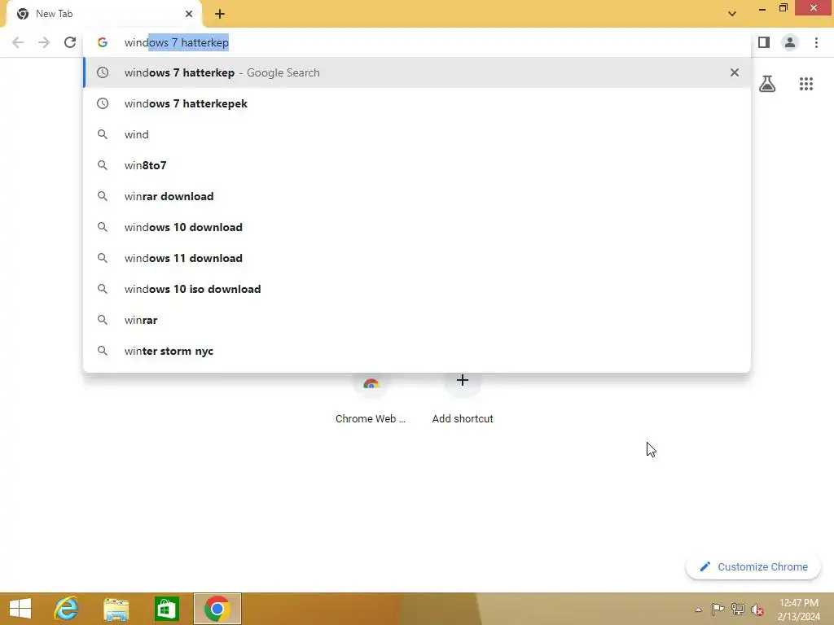834x625 pixels.
Task: Select the 'windows 10 download' suggestion
Action: 417,227
